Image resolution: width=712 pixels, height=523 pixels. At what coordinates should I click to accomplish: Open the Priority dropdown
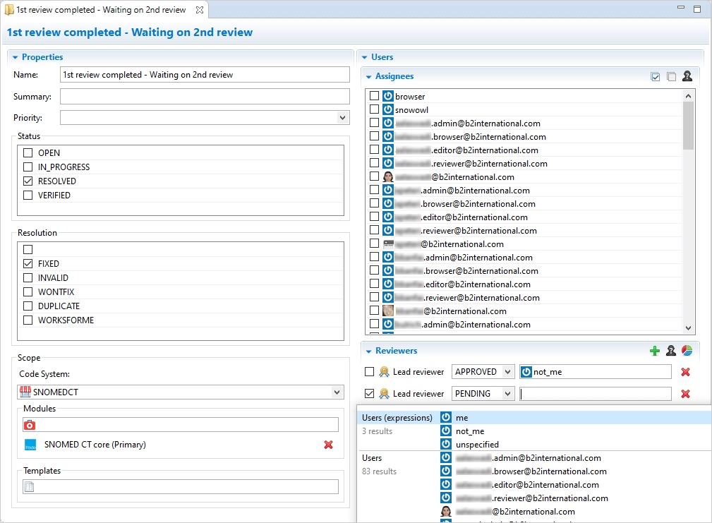click(342, 118)
